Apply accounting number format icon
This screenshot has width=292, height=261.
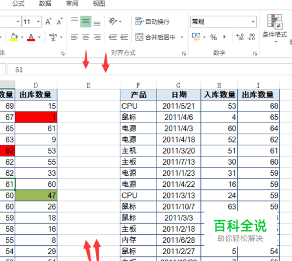tap(196, 37)
